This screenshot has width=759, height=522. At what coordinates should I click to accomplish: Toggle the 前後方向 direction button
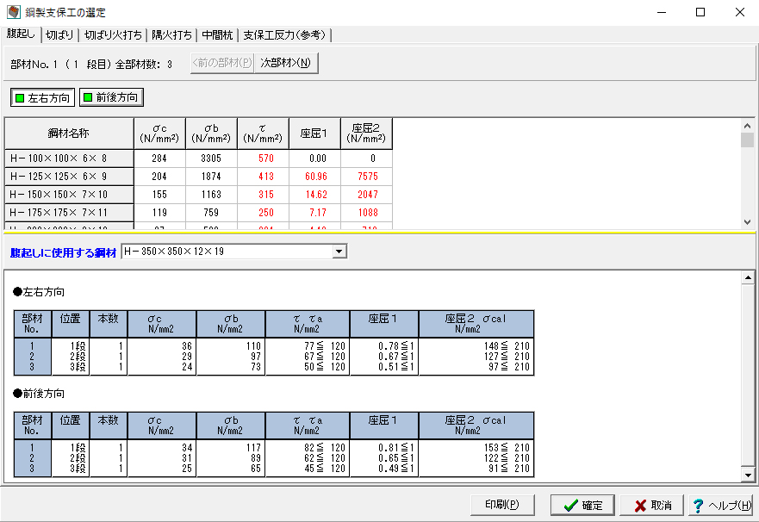(111, 97)
